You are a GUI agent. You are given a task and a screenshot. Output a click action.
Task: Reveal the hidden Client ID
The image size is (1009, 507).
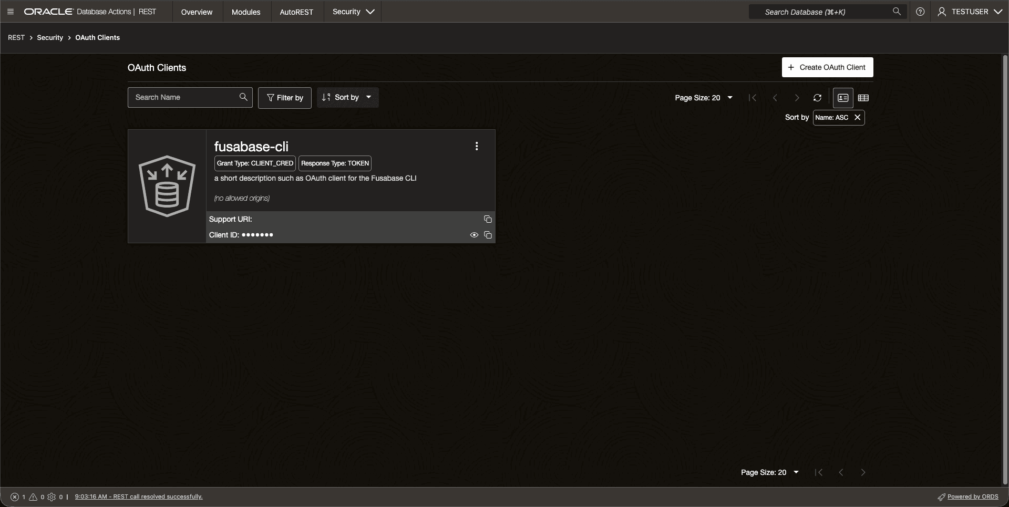coord(474,235)
